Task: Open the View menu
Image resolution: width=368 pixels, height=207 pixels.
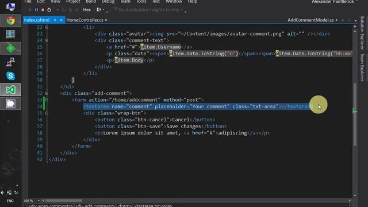Action: coord(55,2)
